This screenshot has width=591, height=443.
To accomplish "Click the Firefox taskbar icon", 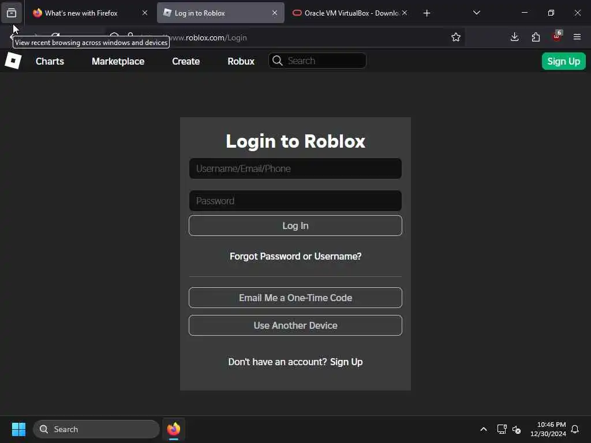I will tap(174, 429).
